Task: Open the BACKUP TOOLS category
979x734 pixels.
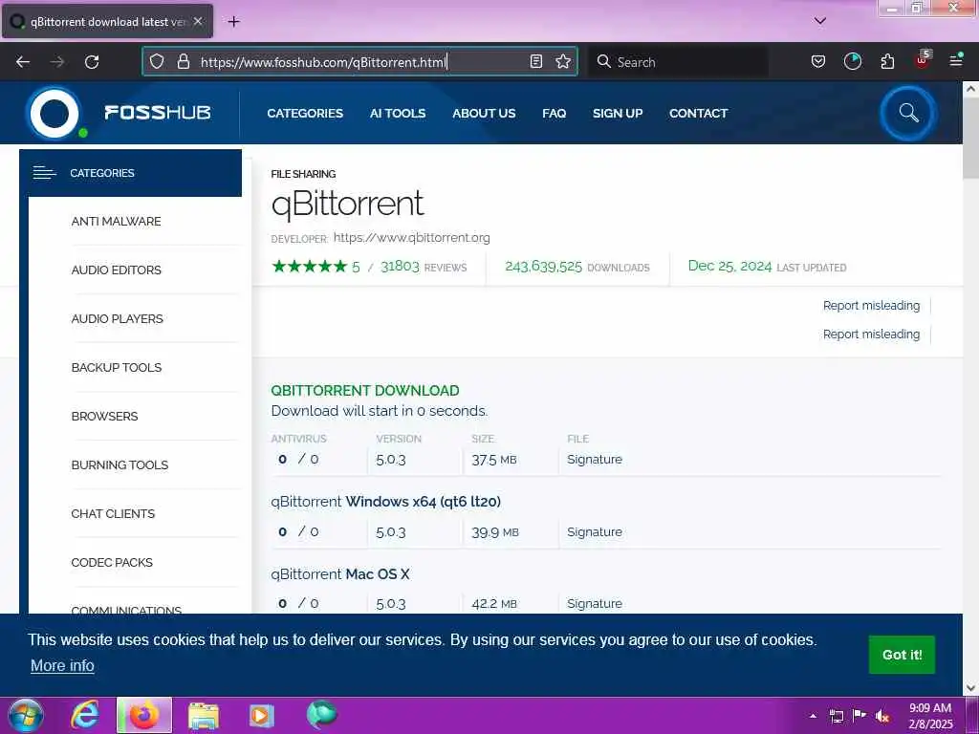Action: coord(117,367)
